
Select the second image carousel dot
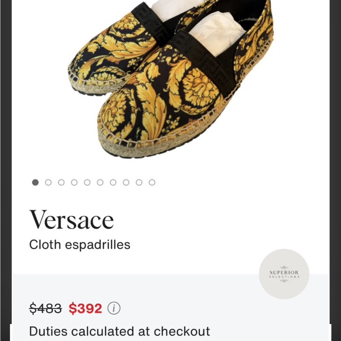48,182
